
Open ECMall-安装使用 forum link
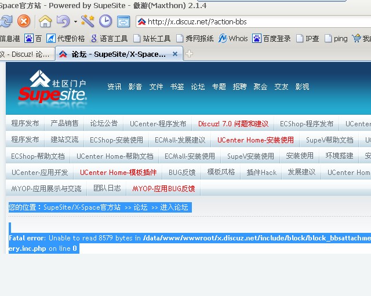190,156
